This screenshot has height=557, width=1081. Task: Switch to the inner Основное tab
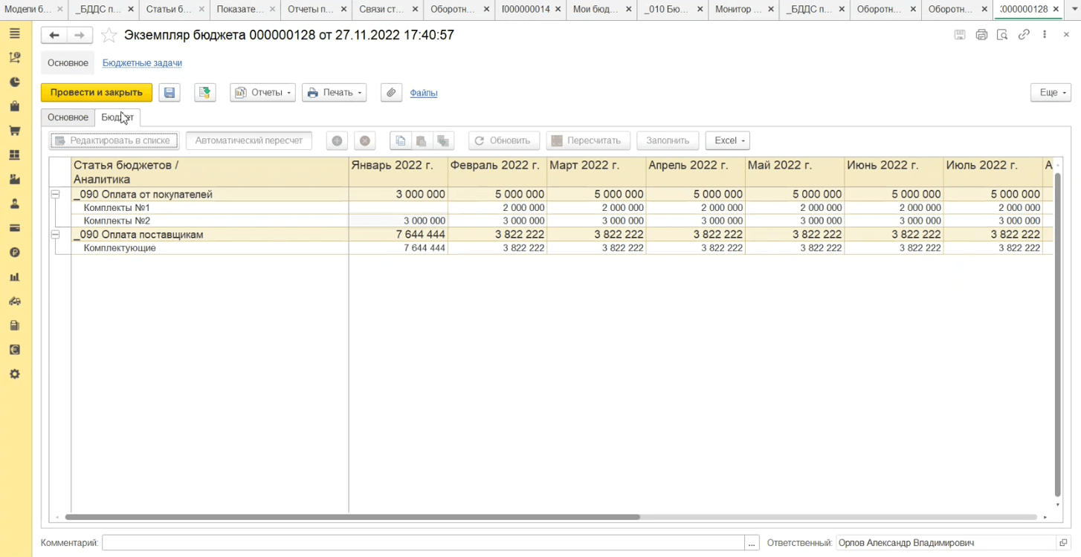pos(68,117)
